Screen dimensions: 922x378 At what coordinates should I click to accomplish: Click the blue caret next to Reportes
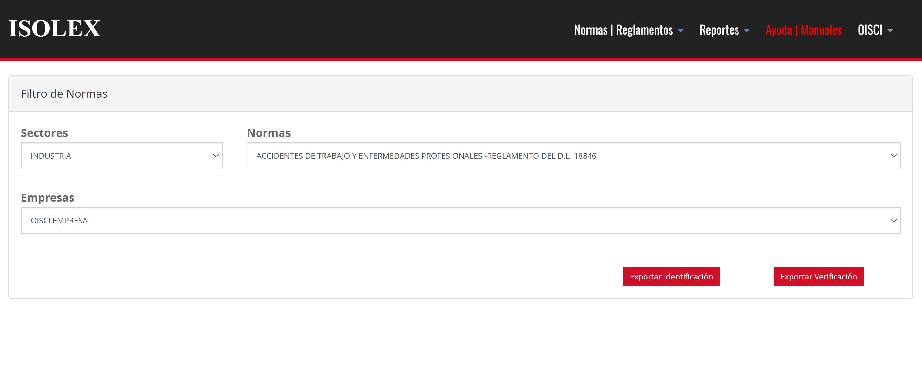tap(747, 31)
